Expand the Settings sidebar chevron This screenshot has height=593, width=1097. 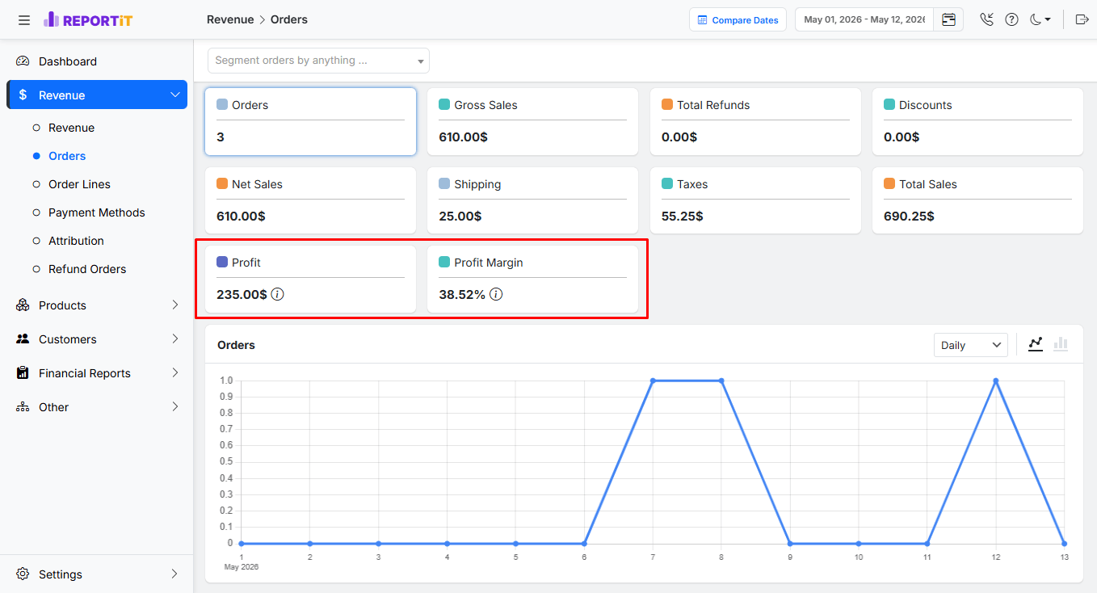tap(175, 574)
